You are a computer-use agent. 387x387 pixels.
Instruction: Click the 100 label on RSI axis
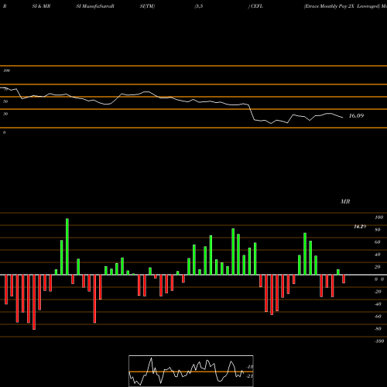[6, 70]
